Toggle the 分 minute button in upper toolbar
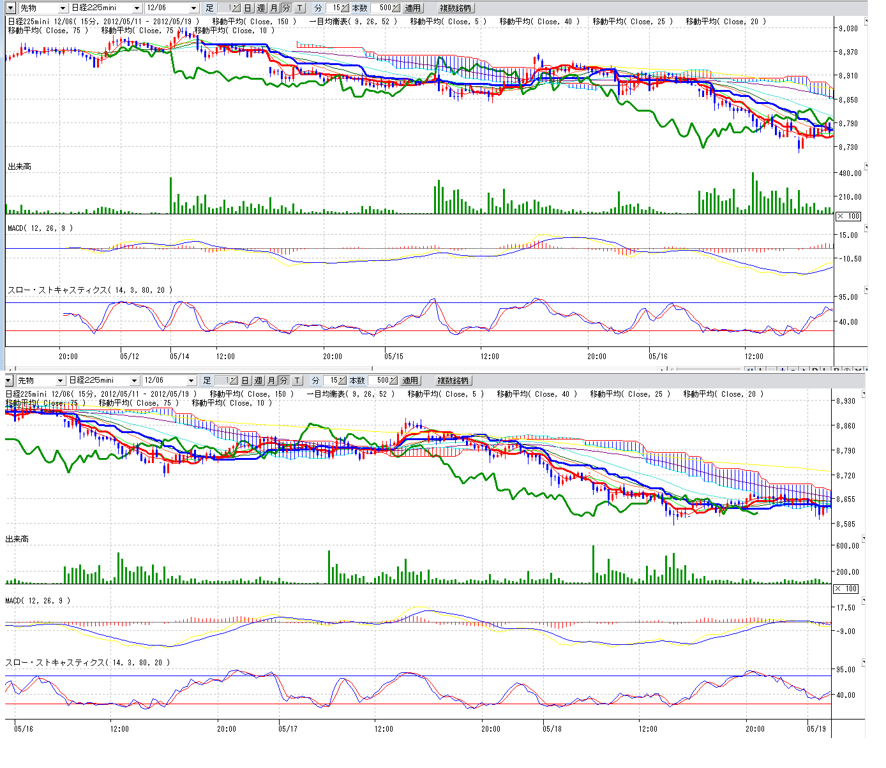 (x=286, y=8)
